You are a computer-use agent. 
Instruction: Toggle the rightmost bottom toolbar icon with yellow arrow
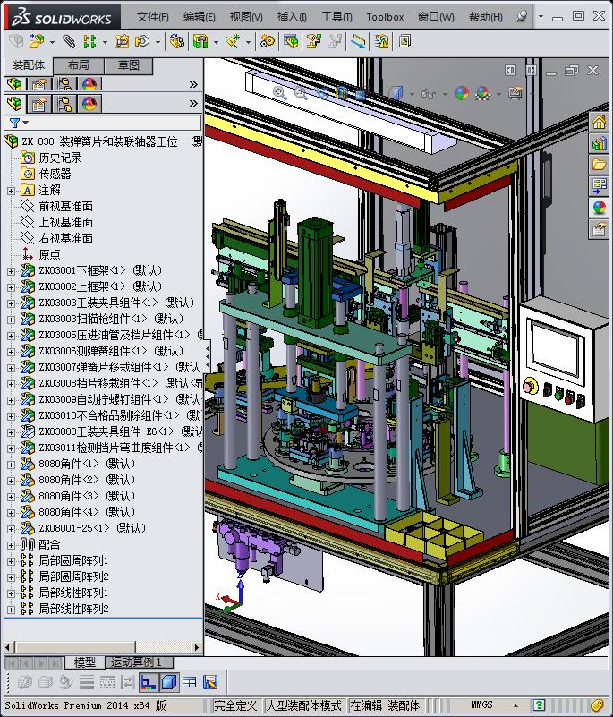coord(210,682)
